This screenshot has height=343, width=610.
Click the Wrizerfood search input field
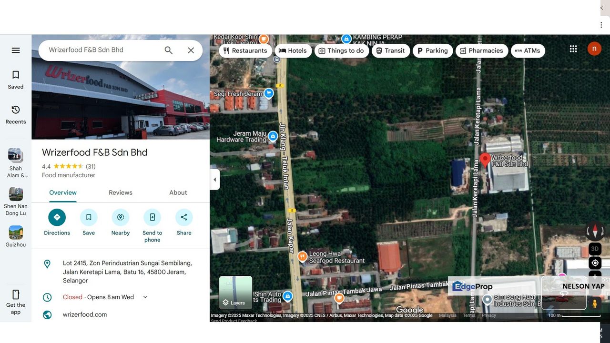pos(102,50)
